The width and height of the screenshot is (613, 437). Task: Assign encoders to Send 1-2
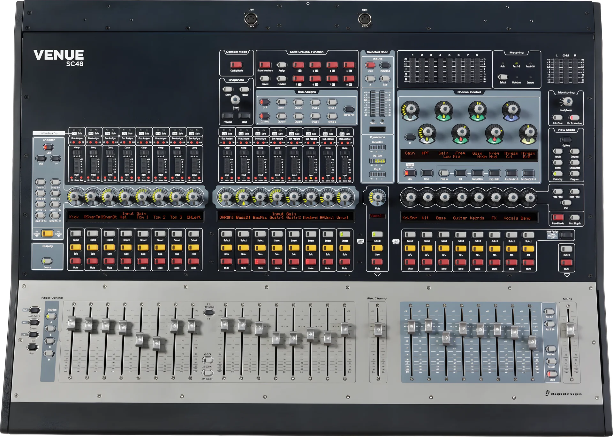[41, 182]
